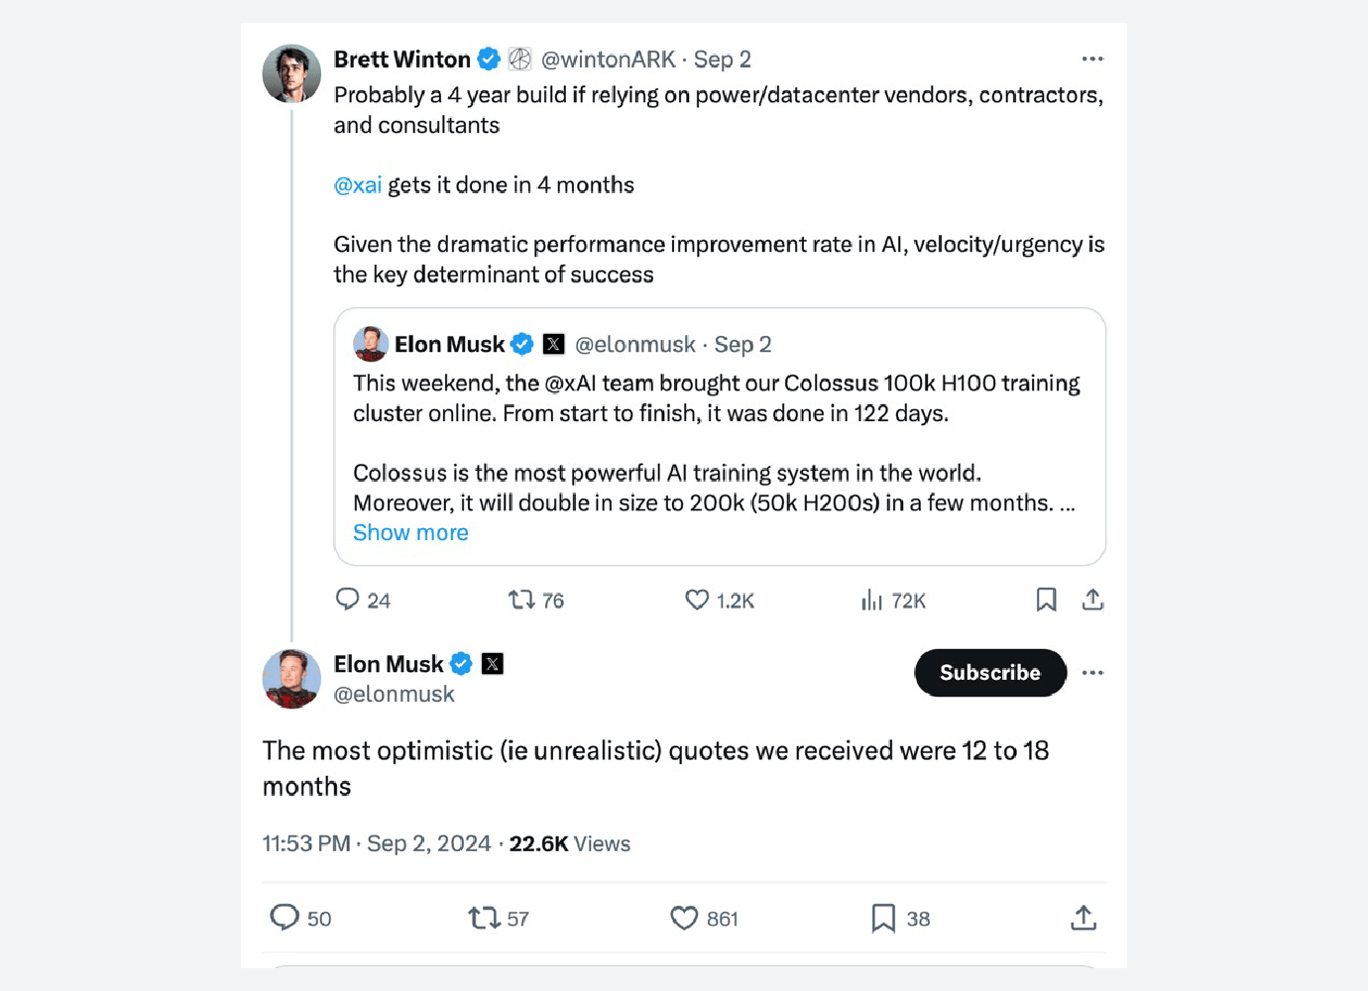Bookmark Brett Winton's post
This screenshot has width=1368, height=991.
tap(1046, 600)
